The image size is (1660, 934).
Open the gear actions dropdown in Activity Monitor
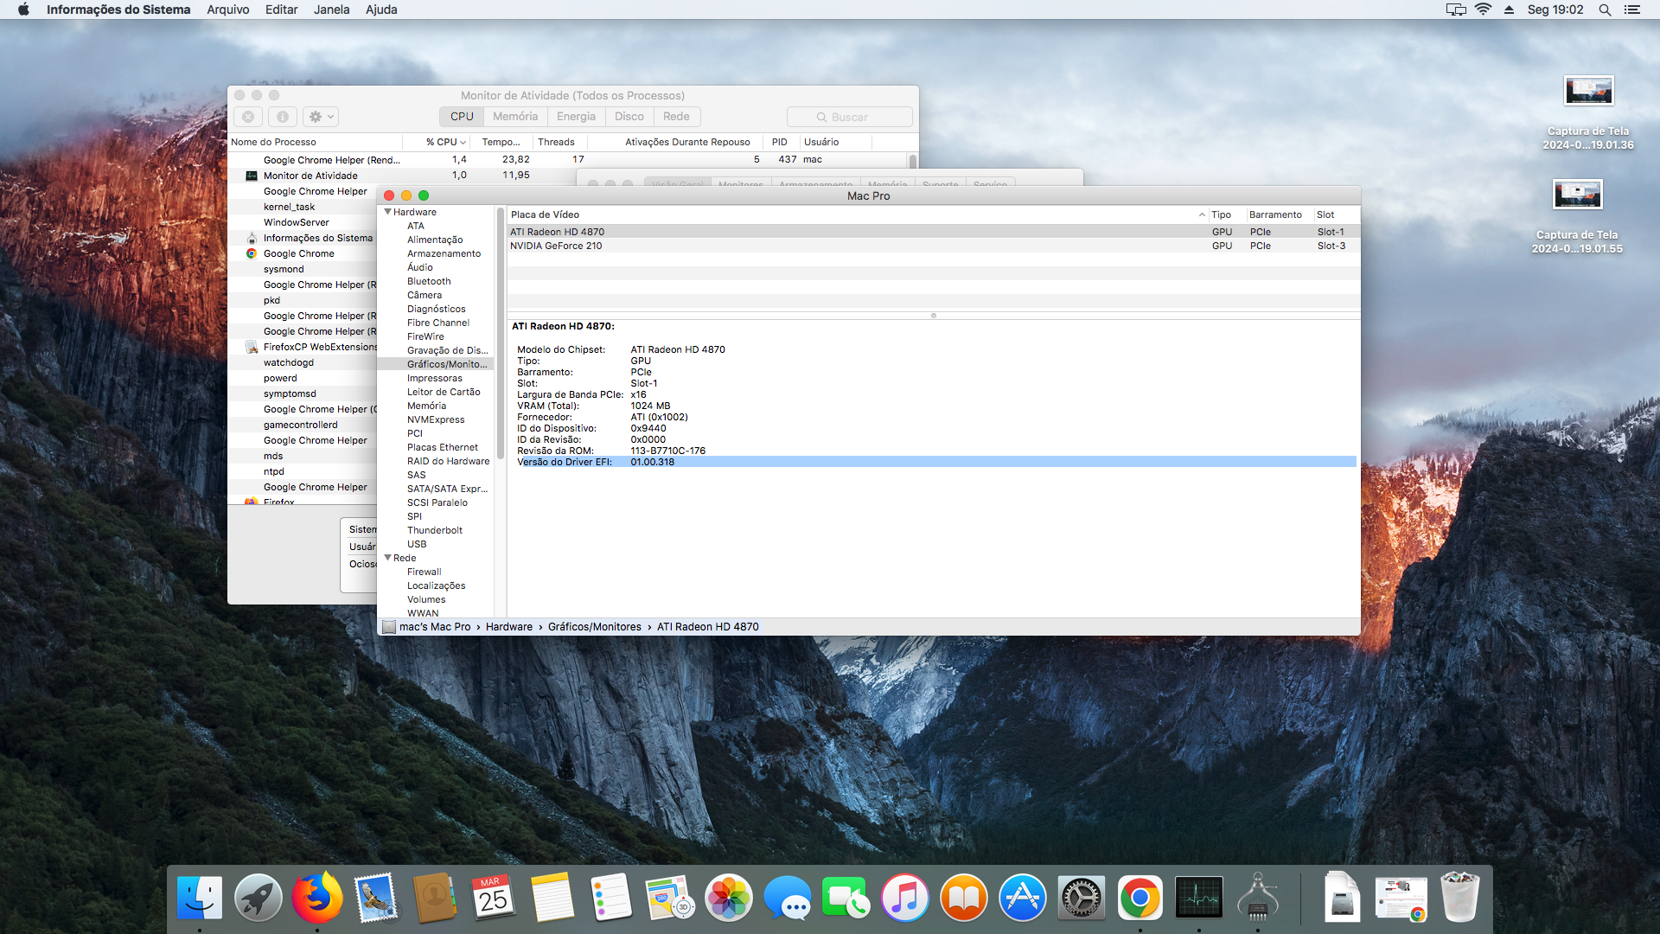click(x=322, y=117)
